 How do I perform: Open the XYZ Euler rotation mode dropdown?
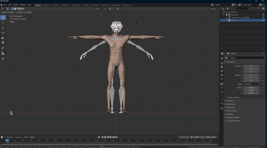click(251, 84)
